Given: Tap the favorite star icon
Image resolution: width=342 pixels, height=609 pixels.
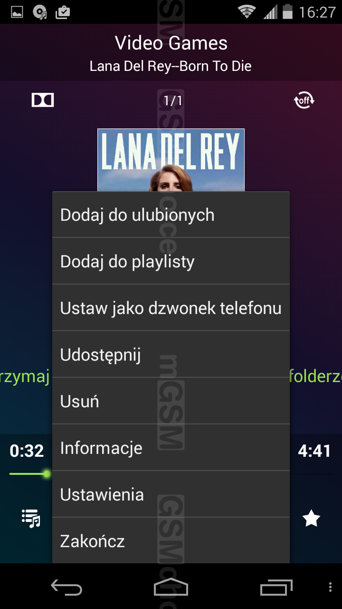Looking at the screenshot, I should pyautogui.click(x=311, y=518).
